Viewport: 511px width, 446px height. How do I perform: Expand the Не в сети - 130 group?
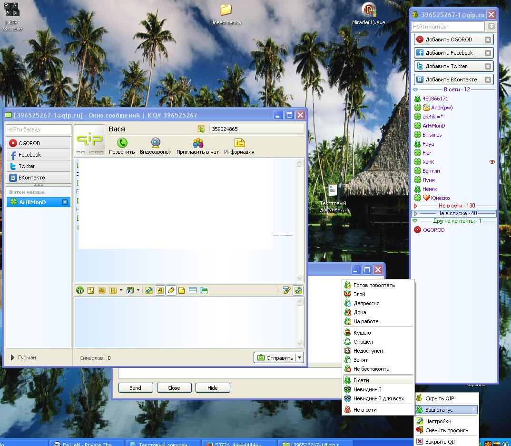point(415,206)
